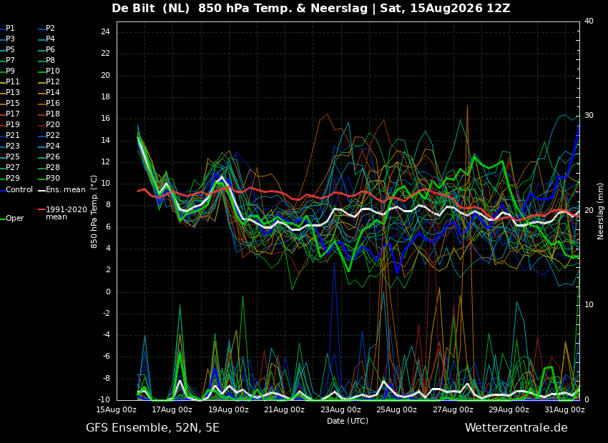Select legend label P12
Image resolution: width=608 pixels, height=443 pixels.
click(x=53, y=81)
